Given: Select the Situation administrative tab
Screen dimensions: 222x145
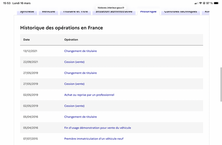Looking at the screenshot, I should tap(114, 12).
